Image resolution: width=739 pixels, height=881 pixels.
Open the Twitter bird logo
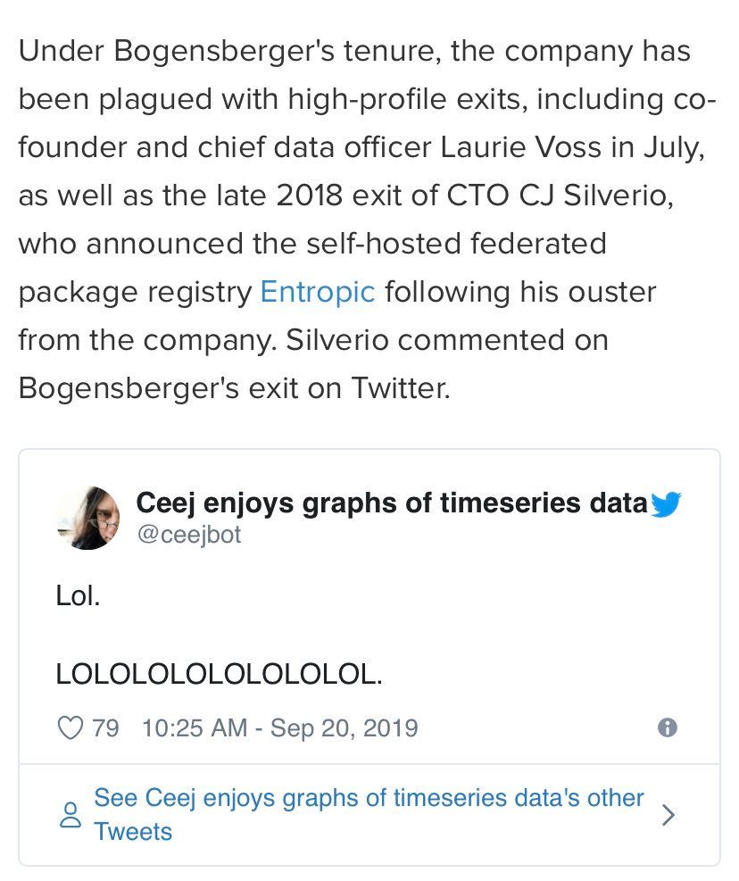click(666, 505)
